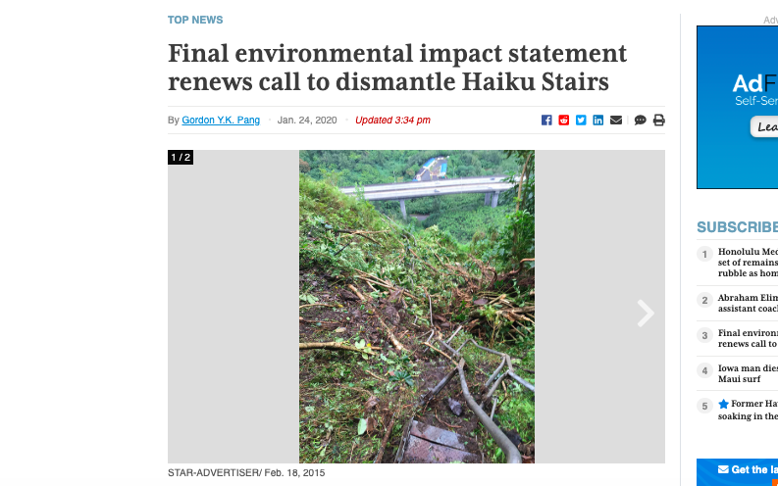778x486 pixels.
Task: Open third-ranked Final environmental story
Action: pyautogui.click(x=748, y=338)
